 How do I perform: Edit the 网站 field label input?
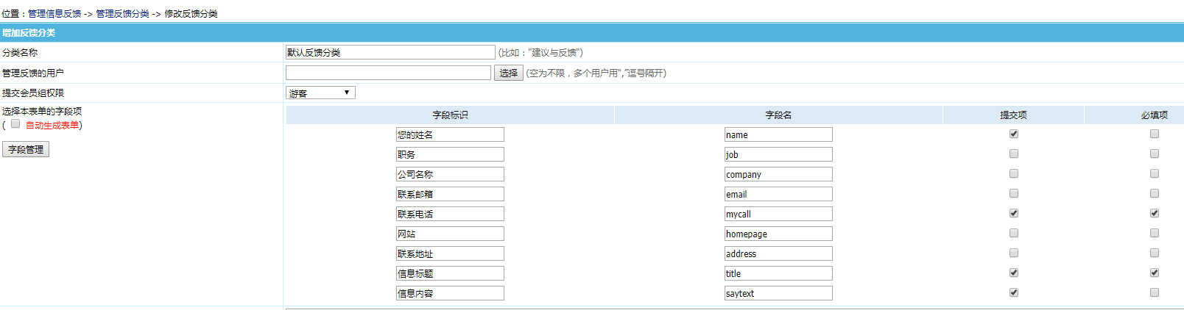[450, 234]
